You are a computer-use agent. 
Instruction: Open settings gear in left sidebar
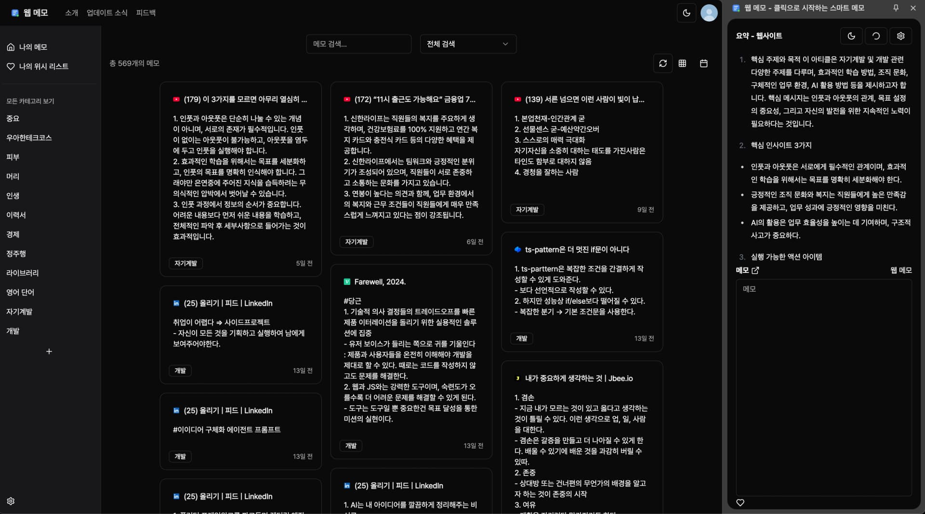point(11,501)
